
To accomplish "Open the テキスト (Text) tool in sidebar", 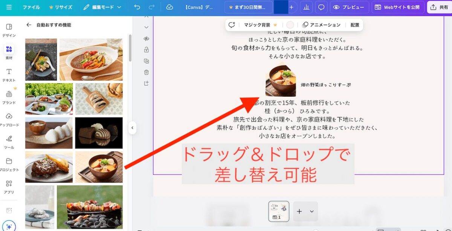I will pyautogui.click(x=9, y=74).
